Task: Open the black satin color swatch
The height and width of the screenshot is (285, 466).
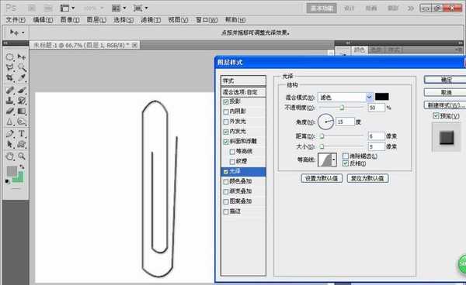Action: (x=382, y=97)
